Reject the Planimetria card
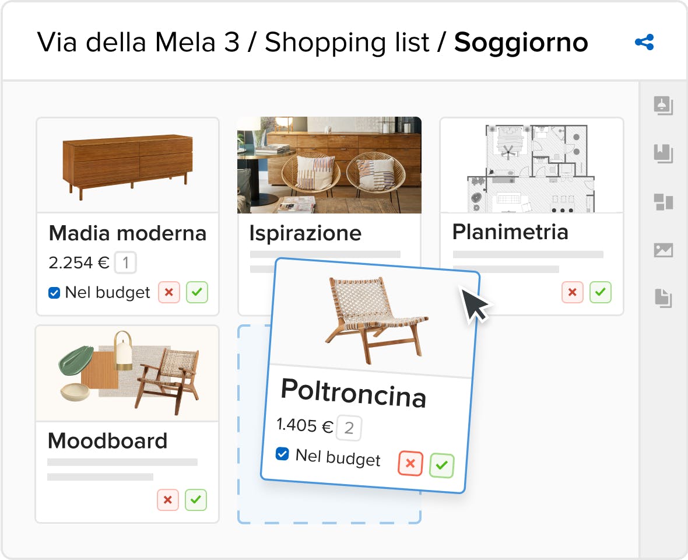Viewport: 688px width, 560px height. click(572, 292)
